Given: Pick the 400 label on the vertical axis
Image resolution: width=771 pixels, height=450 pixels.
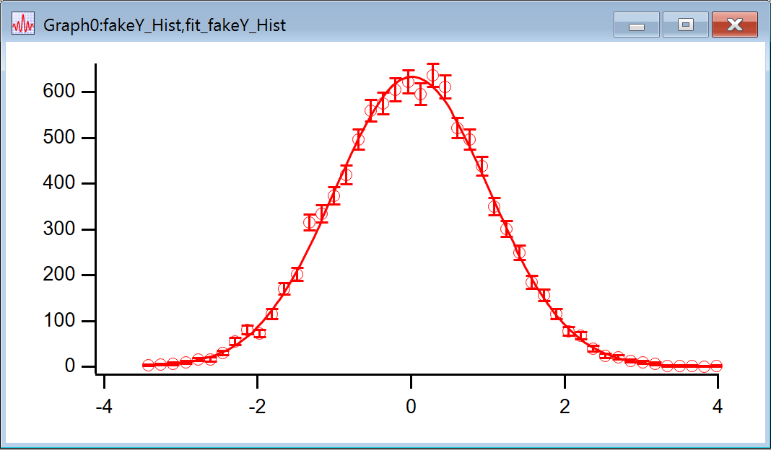Looking at the screenshot, I should click(x=58, y=184).
